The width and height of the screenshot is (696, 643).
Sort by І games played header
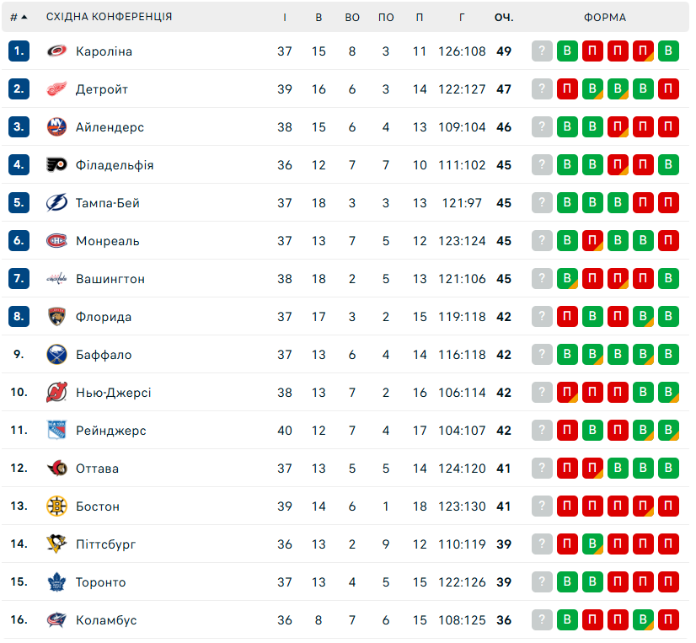(x=285, y=17)
